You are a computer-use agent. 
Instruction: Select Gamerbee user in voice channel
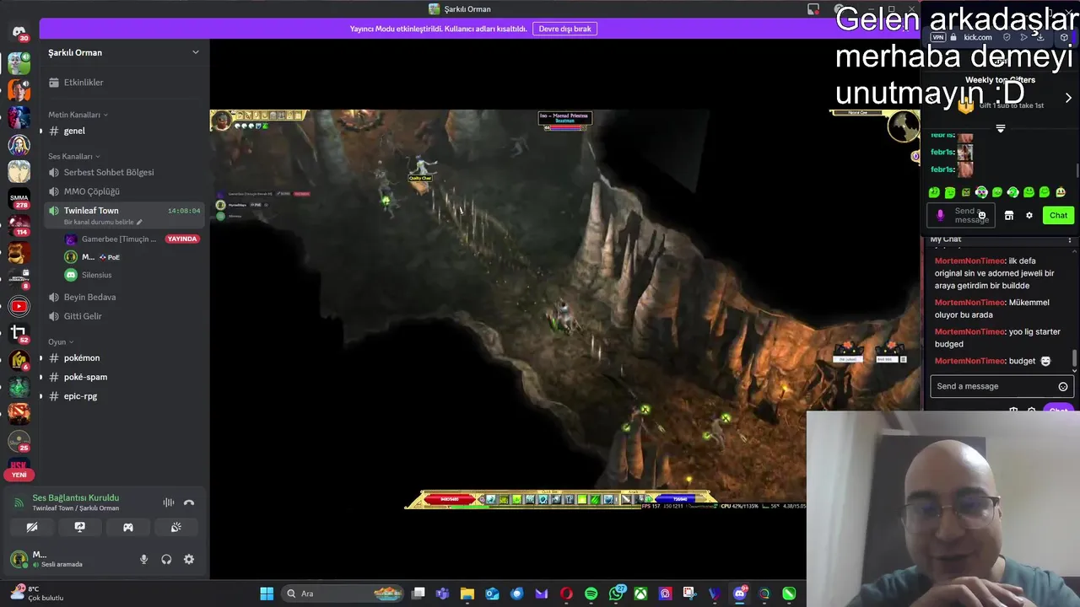pyautogui.click(x=119, y=239)
